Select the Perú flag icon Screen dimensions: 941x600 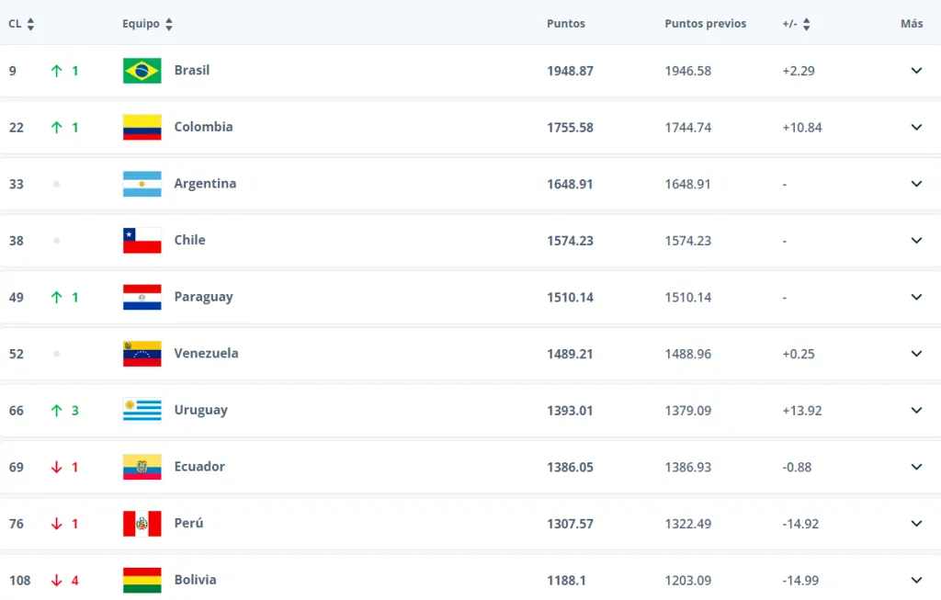(x=141, y=523)
